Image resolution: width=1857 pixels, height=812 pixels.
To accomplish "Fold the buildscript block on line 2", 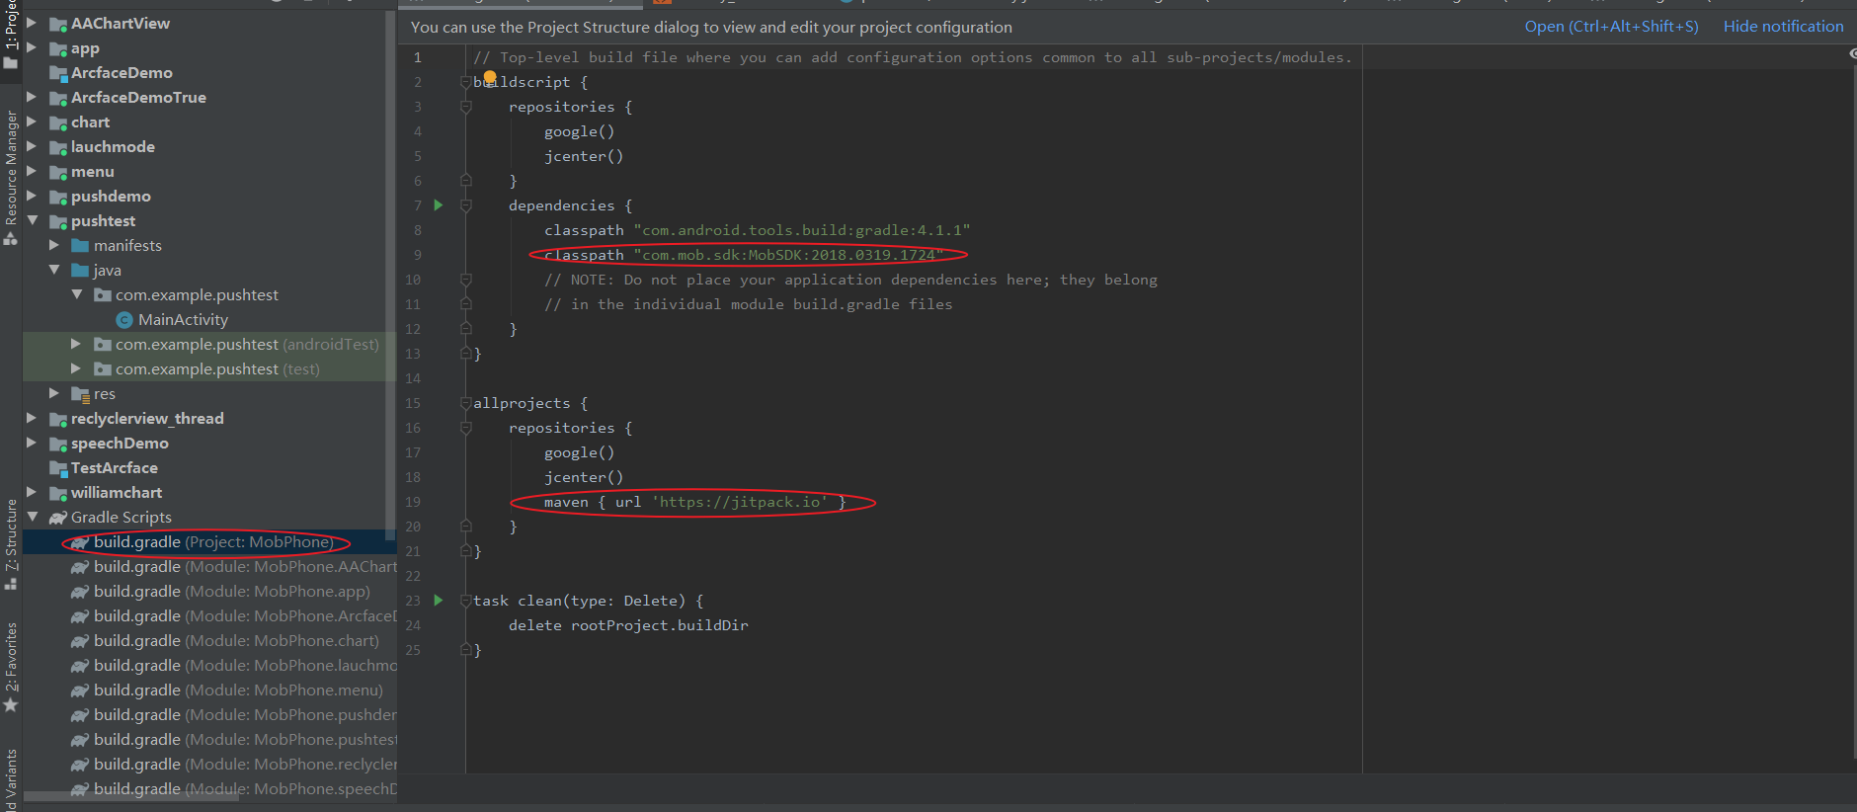I will coord(465,82).
